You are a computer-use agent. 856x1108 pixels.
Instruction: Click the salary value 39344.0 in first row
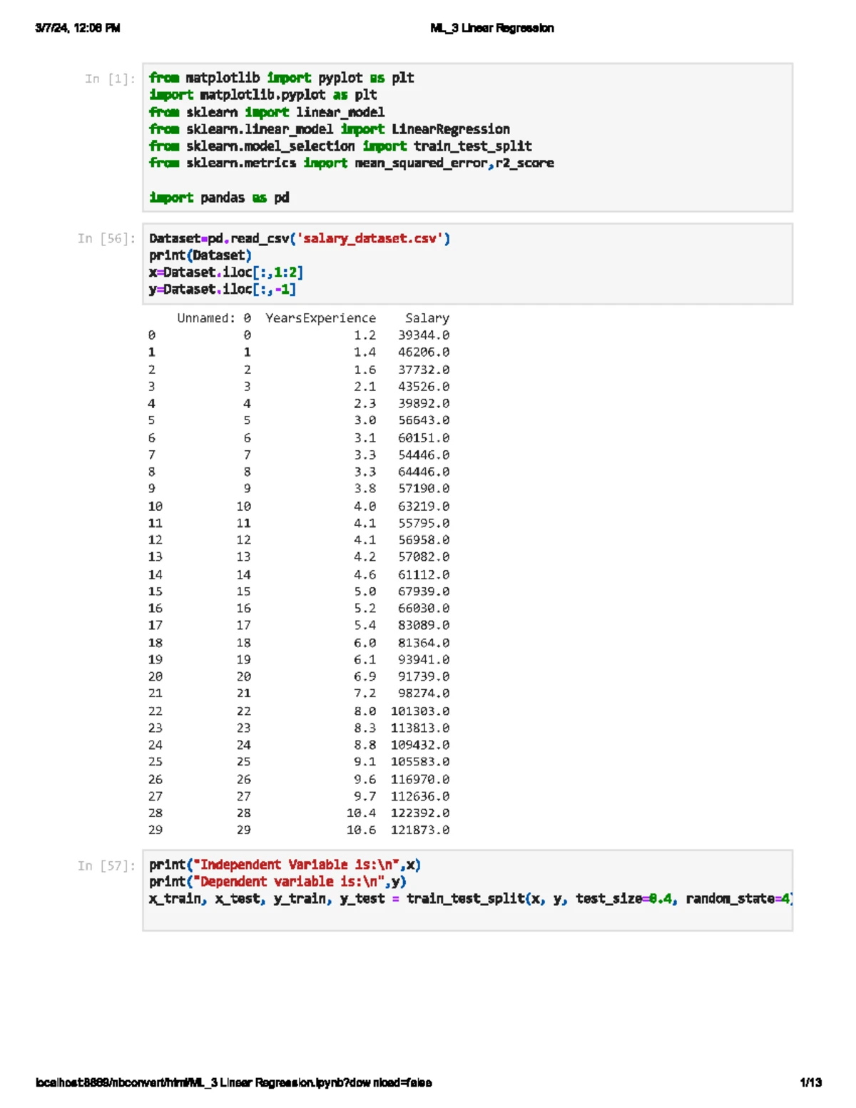pyautogui.click(x=423, y=335)
